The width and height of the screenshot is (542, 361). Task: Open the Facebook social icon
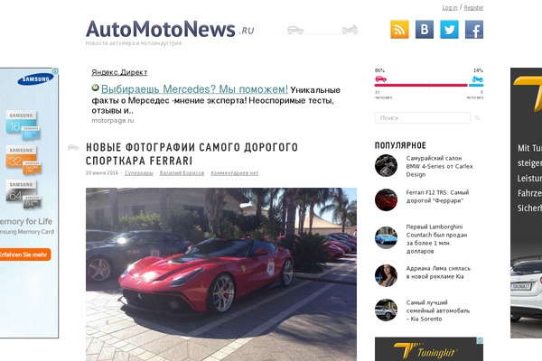474,30
